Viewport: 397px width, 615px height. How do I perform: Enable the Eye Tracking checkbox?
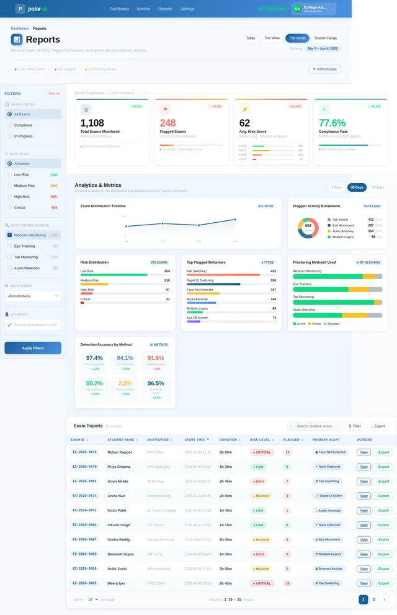[10, 246]
